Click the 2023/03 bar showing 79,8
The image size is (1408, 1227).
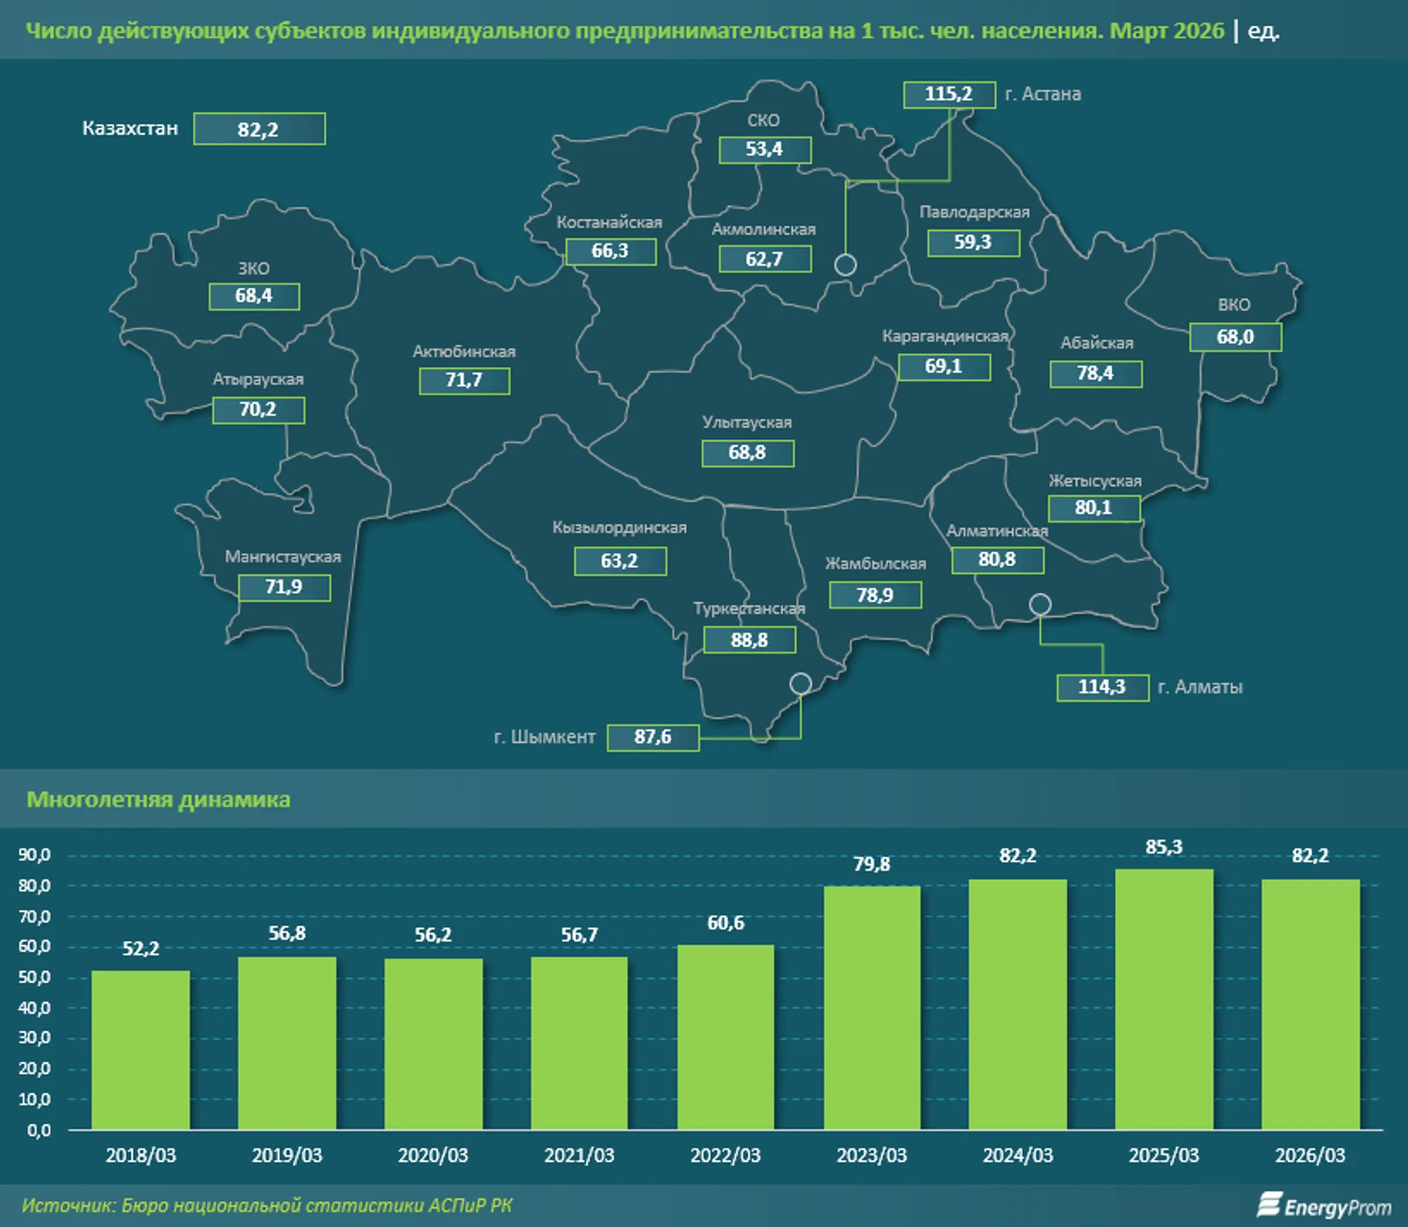point(872,1008)
